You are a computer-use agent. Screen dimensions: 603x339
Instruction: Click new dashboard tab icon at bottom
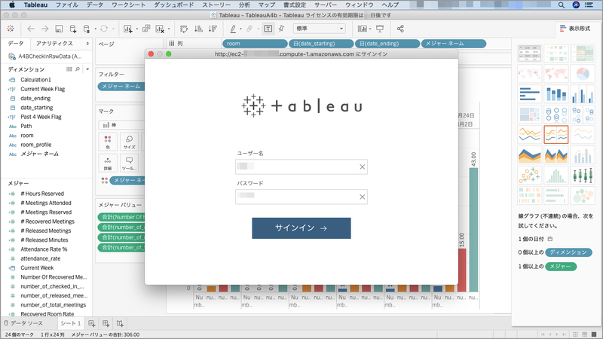[x=106, y=323]
